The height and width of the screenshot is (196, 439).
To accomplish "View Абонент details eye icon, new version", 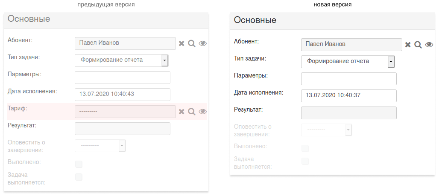I will coord(429,45).
